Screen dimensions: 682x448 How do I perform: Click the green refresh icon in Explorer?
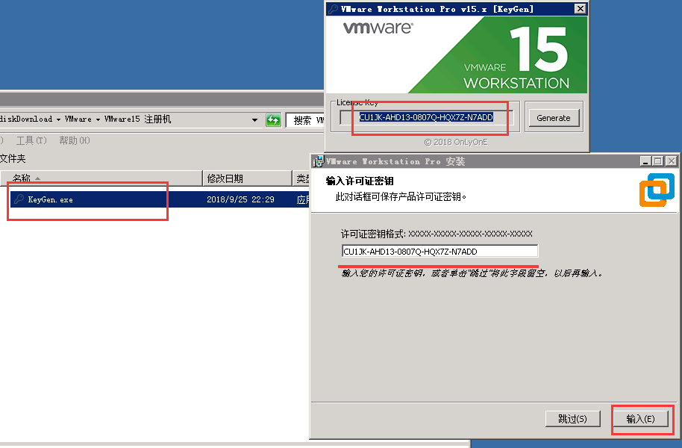click(x=273, y=119)
